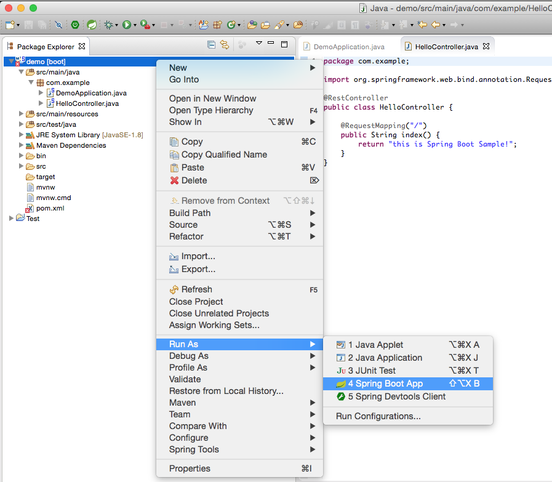Select Java Applet run option

407,345
